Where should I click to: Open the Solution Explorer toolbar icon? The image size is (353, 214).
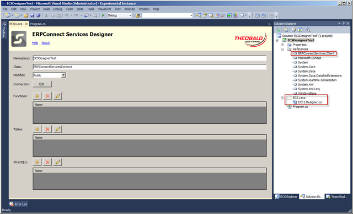coord(199,15)
